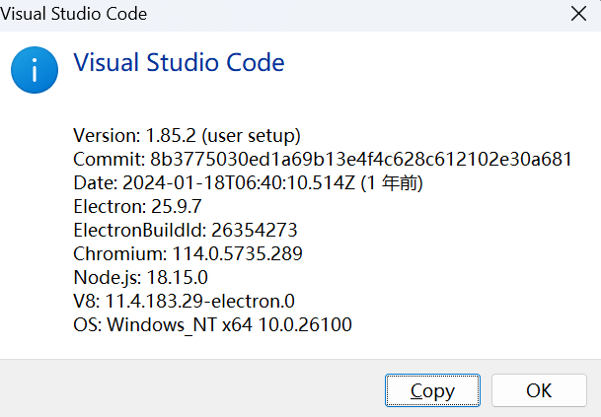
Task: Click the "Commit:" label text
Action: (x=110, y=159)
